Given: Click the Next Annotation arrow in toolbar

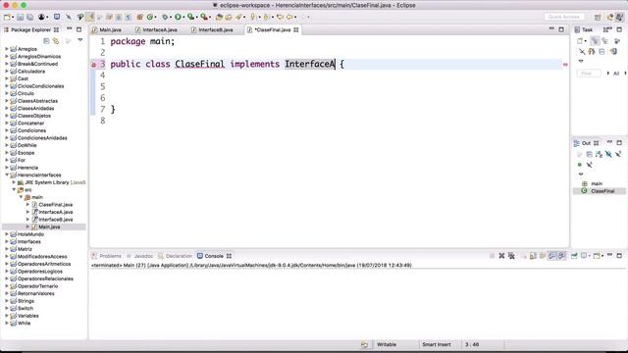Looking at the screenshot, I should point(253,18).
